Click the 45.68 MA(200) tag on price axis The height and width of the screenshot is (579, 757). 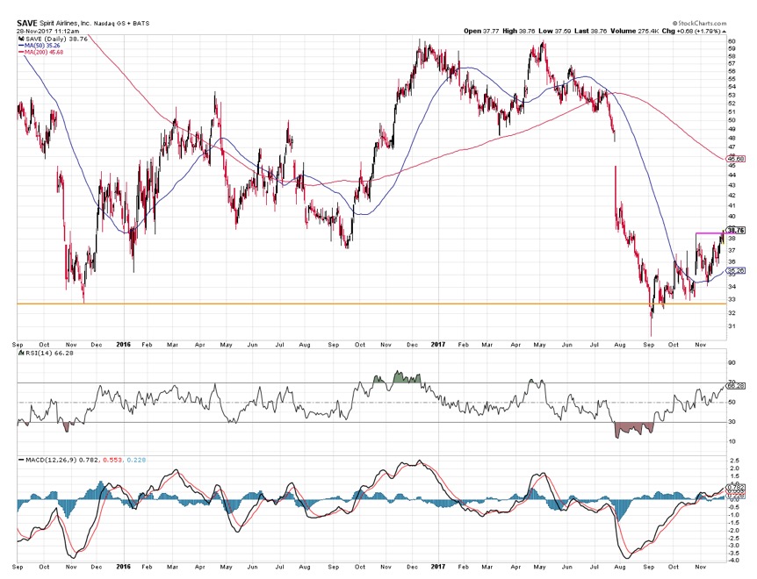click(736, 159)
